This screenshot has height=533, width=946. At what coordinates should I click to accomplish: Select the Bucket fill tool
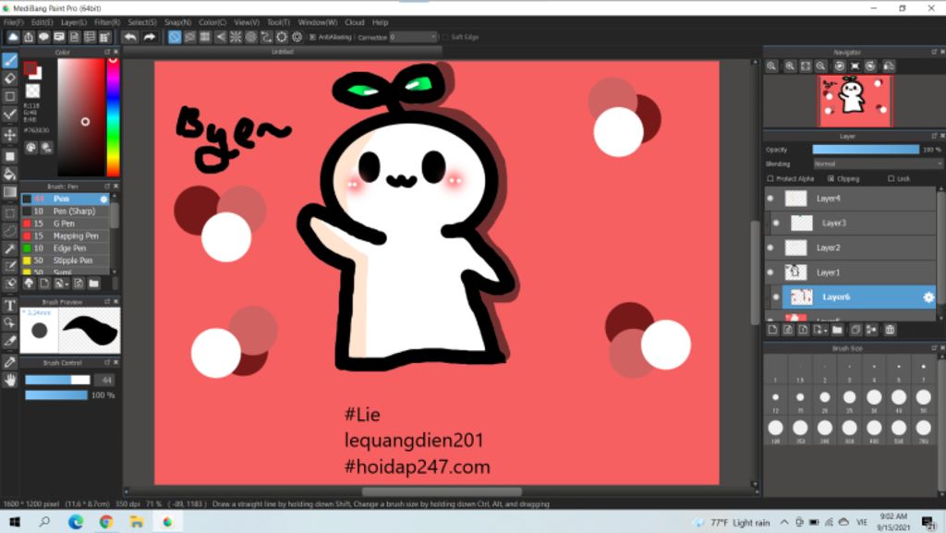pyautogui.click(x=9, y=175)
